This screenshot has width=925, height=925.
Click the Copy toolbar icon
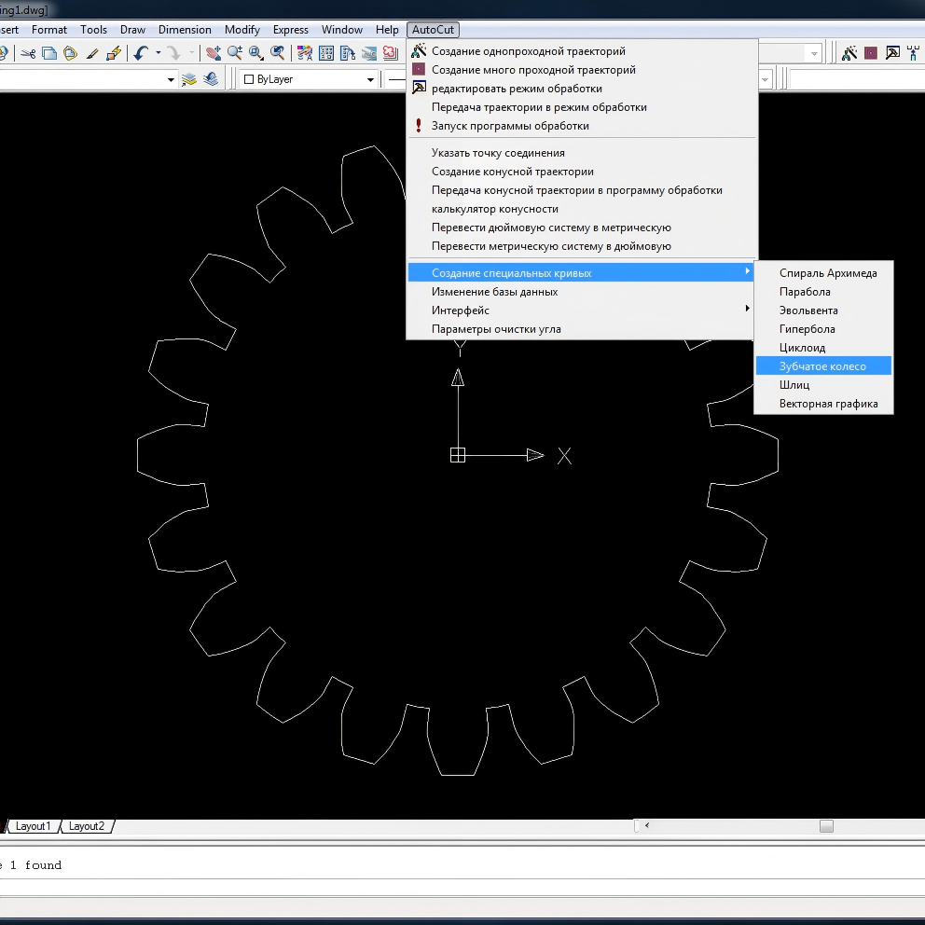coord(49,54)
